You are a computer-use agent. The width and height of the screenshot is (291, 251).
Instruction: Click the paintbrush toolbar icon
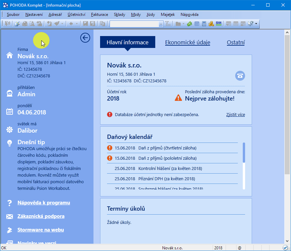(57, 23)
